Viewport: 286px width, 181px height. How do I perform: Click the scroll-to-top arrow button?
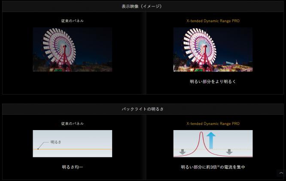[281, 173]
